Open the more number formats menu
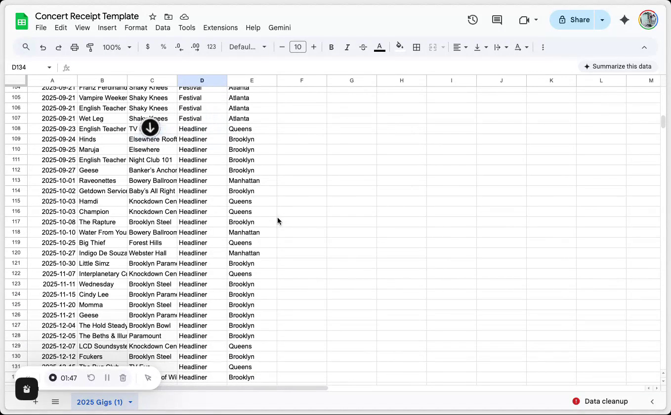Image resolution: width=671 pixels, height=415 pixels. tap(211, 47)
